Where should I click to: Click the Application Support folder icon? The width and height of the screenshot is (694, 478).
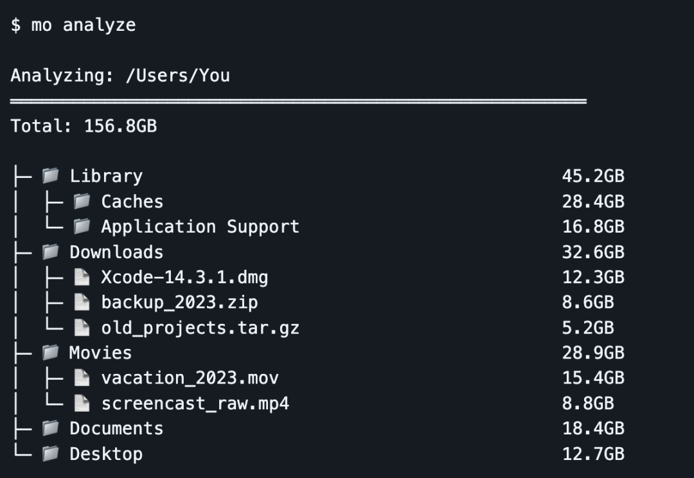pos(82,226)
